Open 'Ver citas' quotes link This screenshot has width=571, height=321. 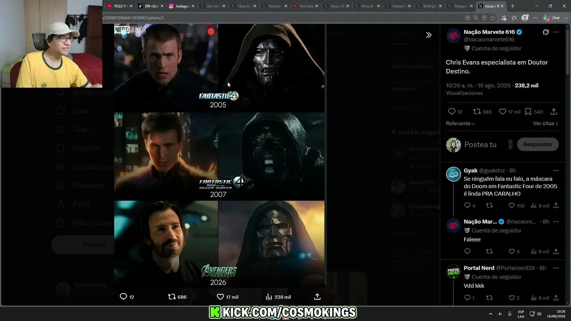point(546,123)
